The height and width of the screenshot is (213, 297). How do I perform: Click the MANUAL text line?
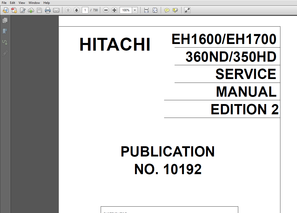(x=246, y=92)
